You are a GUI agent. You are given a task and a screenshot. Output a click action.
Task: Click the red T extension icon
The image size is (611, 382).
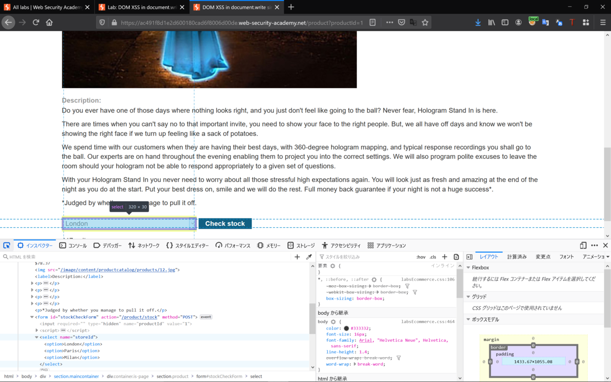tap(572, 22)
